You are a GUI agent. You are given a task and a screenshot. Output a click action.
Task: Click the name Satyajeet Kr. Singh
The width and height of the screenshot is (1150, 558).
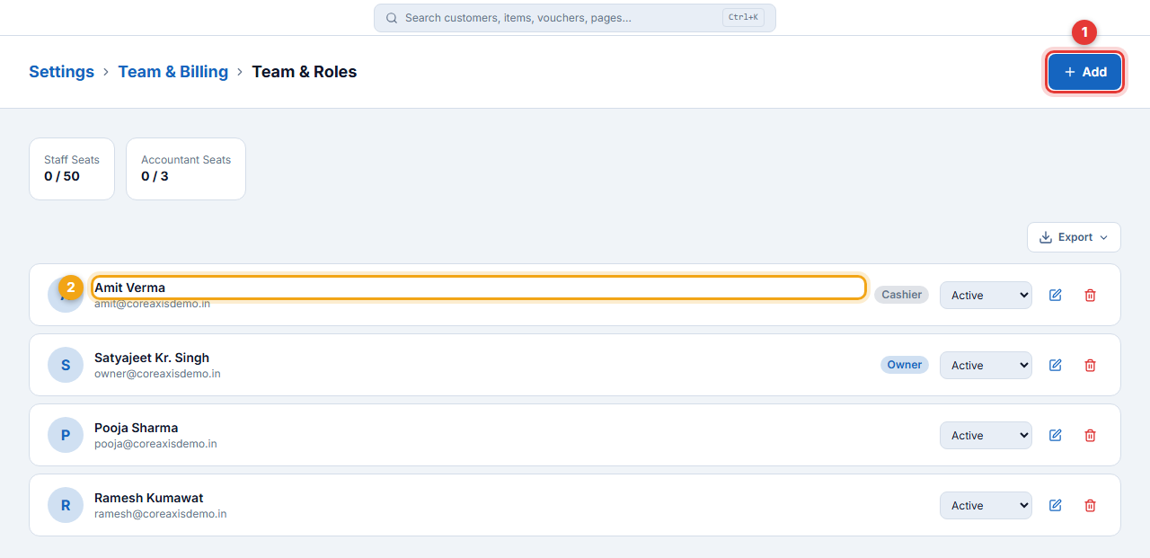tap(152, 358)
